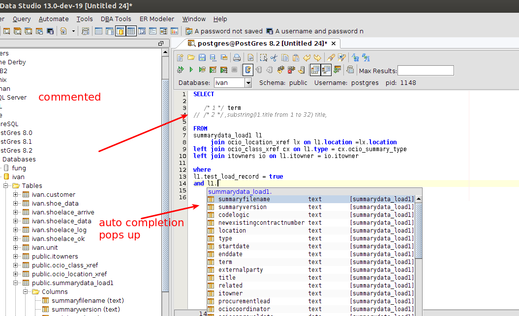This screenshot has height=316, width=519.
Task: Select the postgres@PostGres 8.2 editor tab
Action: [x=257, y=43]
